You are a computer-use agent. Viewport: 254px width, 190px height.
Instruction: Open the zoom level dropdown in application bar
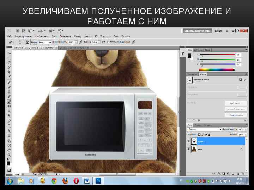45,31
